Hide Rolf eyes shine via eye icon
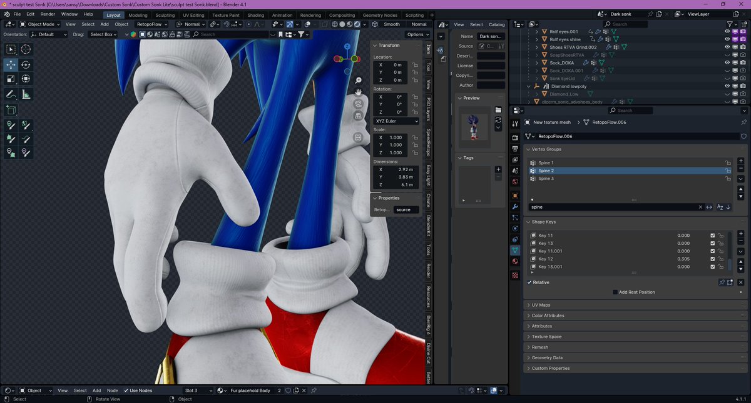 click(x=727, y=39)
